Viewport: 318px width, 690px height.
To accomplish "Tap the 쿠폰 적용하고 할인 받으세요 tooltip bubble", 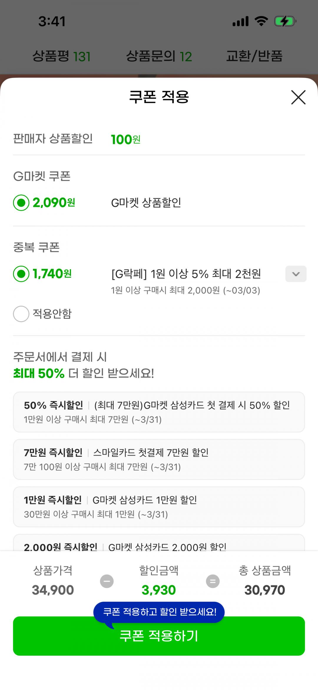I will point(159,612).
